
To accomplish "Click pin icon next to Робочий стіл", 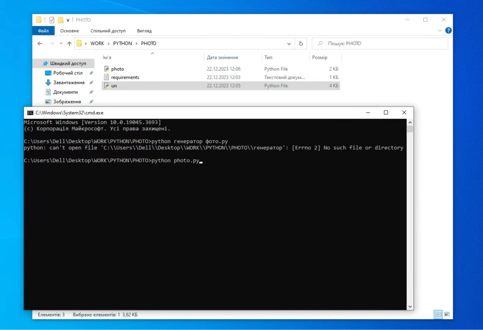I will (x=91, y=73).
